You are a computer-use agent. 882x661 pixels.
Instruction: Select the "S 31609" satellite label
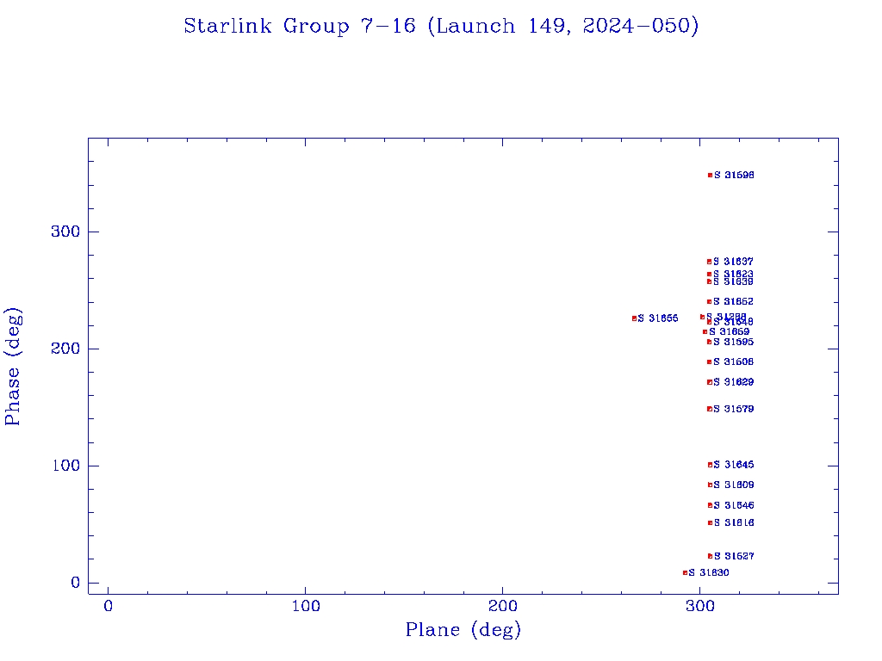(734, 485)
